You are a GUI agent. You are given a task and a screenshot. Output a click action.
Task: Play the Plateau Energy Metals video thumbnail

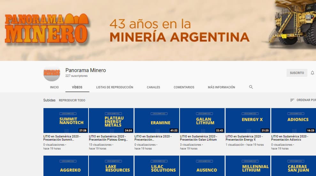(x=111, y=121)
